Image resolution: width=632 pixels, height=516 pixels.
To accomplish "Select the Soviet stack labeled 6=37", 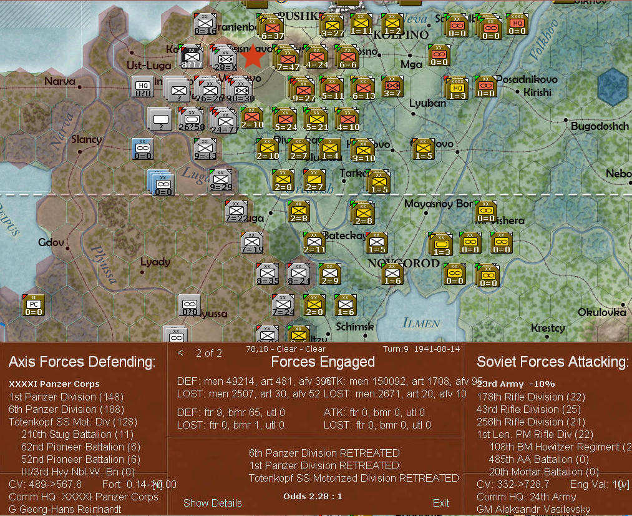I will coord(271,27).
